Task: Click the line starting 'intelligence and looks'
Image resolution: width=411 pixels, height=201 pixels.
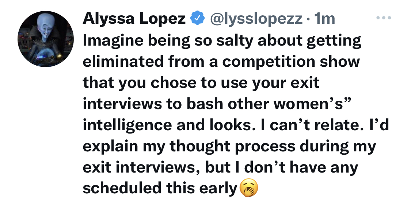Action: [x=236, y=125]
